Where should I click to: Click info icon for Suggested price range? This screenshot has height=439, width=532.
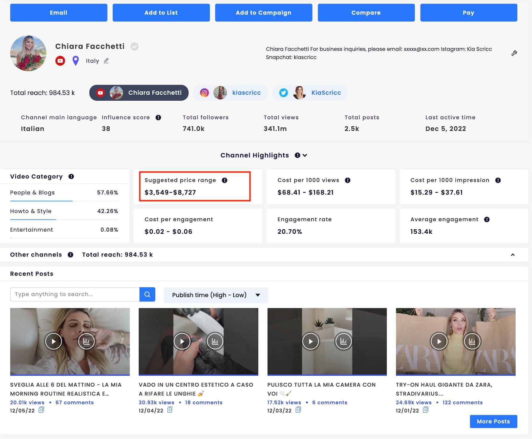pyautogui.click(x=225, y=180)
